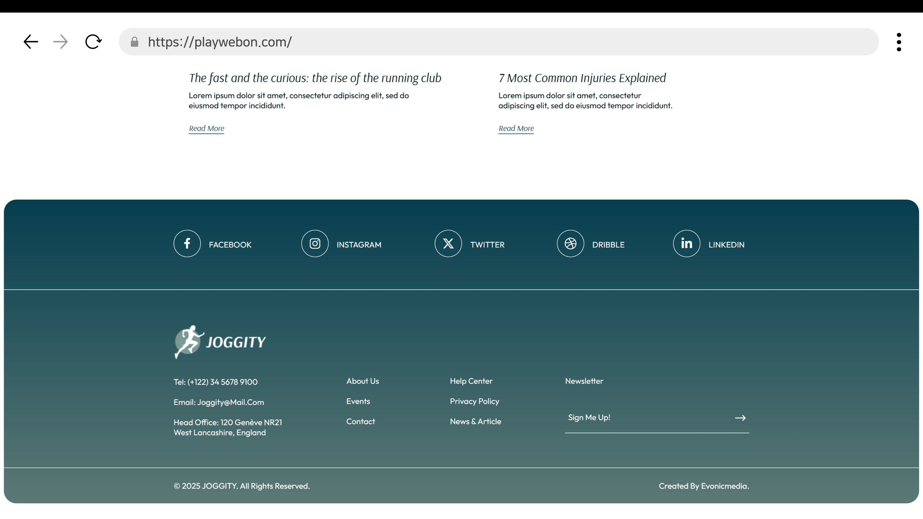The width and height of the screenshot is (923, 519).
Task: Click the Joggity footer logo
Action: click(x=220, y=342)
